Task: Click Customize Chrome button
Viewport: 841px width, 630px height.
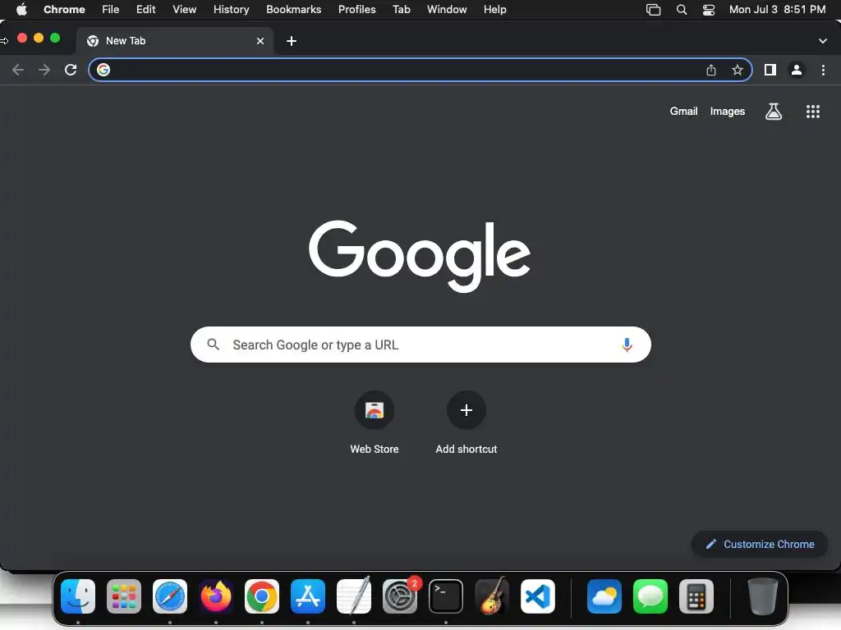Action: [x=760, y=545]
